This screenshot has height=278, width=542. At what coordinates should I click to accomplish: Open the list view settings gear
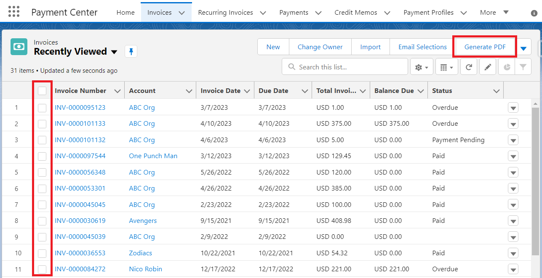pos(422,67)
